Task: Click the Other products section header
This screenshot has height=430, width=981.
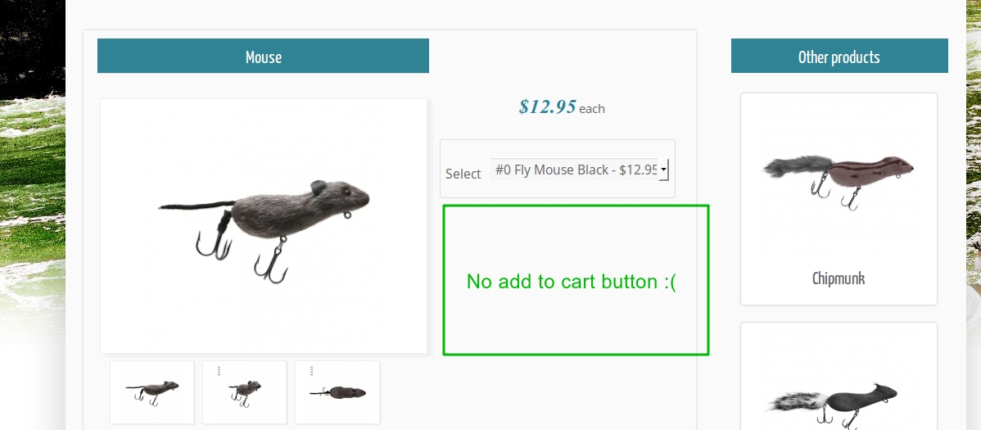Action: coord(839,57)
